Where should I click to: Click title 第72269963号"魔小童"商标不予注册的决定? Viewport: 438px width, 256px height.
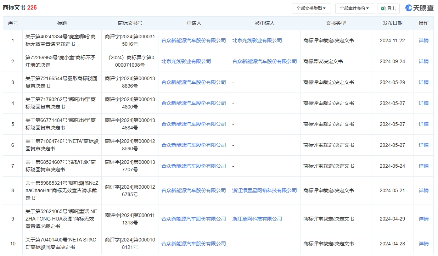(61, 61)
